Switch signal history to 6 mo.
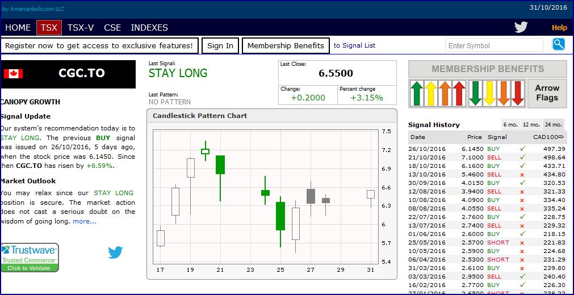 pyautogui.click(x=510, y=125)
